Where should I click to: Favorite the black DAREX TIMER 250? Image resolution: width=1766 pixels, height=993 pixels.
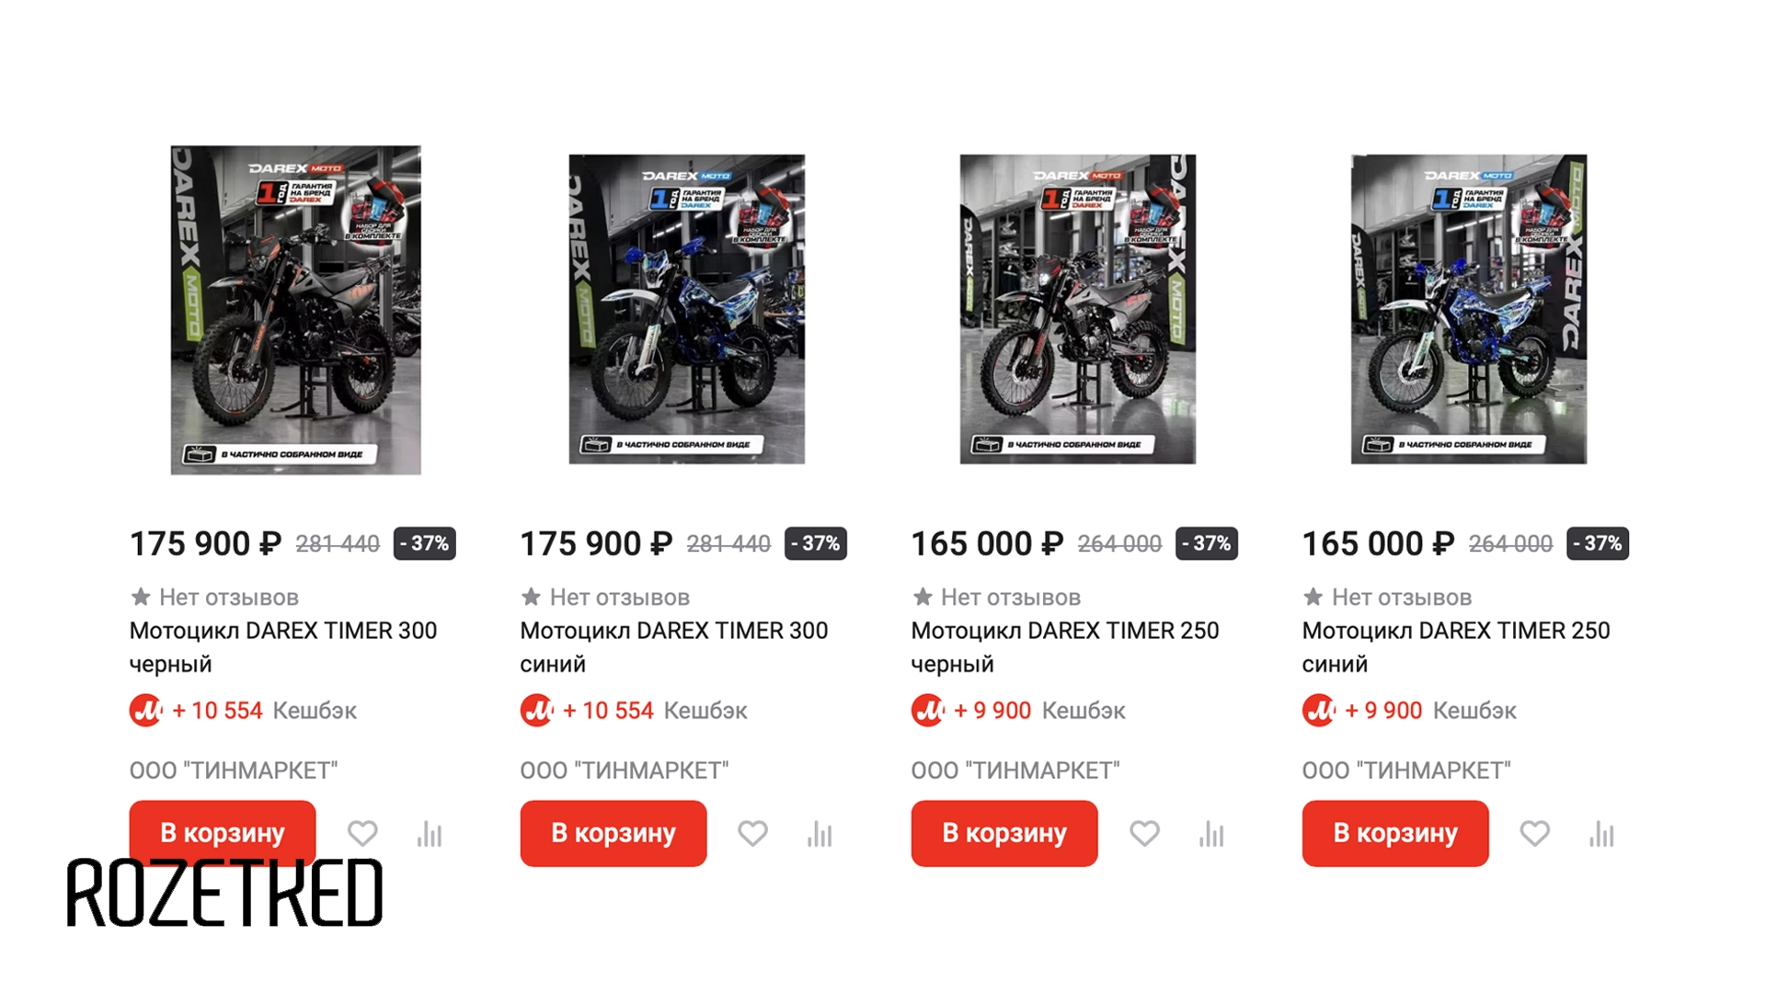(x=1144, y=833)
